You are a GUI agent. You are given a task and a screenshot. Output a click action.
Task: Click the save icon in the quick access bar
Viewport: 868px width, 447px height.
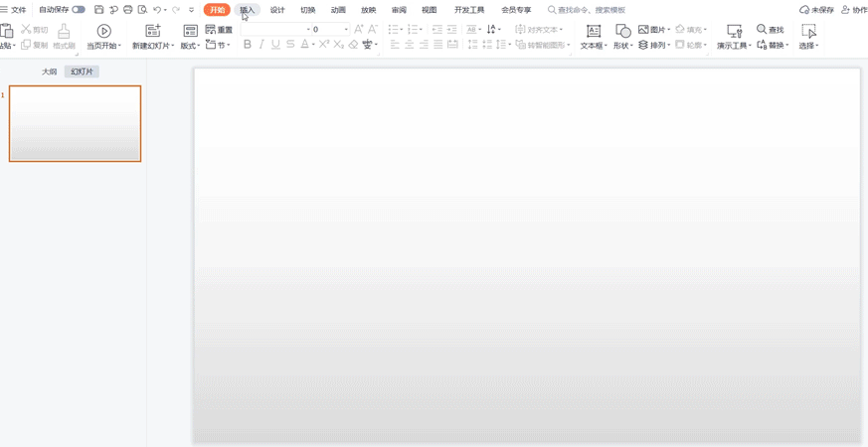[x=98, y=10]
